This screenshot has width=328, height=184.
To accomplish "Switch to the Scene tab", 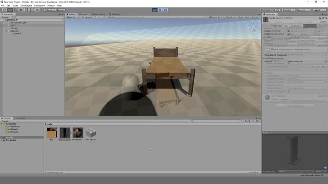I will 83,14.
